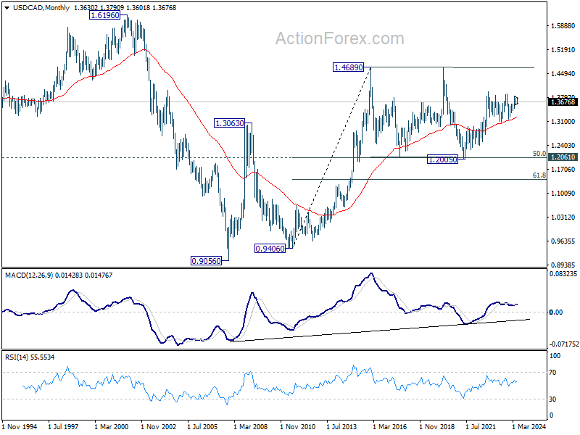Screen dimensions: 580x435
Task: Click the 1 Nov 2010 date label
Action: [298, 426]
